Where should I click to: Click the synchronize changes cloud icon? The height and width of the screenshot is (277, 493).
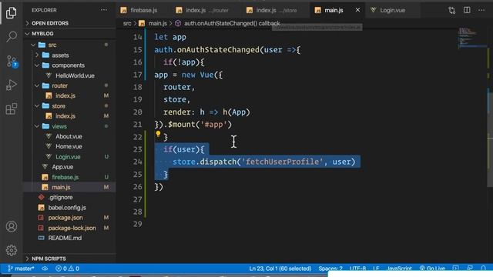tap(45, 269)
